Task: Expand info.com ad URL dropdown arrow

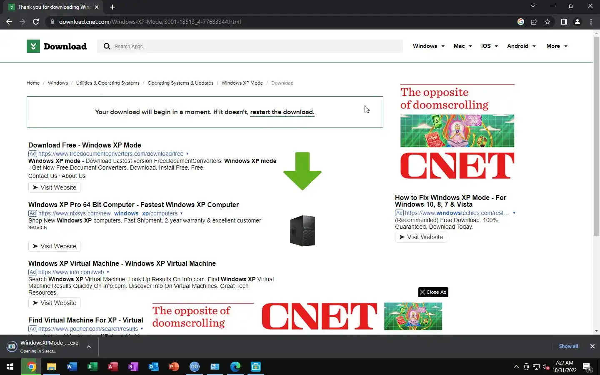Action: click(x=108, y=272)
